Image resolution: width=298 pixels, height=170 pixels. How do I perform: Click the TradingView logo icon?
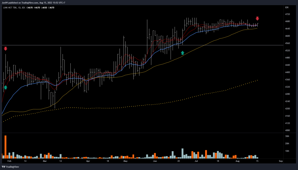pyautogui.click(x=4, y=167)
